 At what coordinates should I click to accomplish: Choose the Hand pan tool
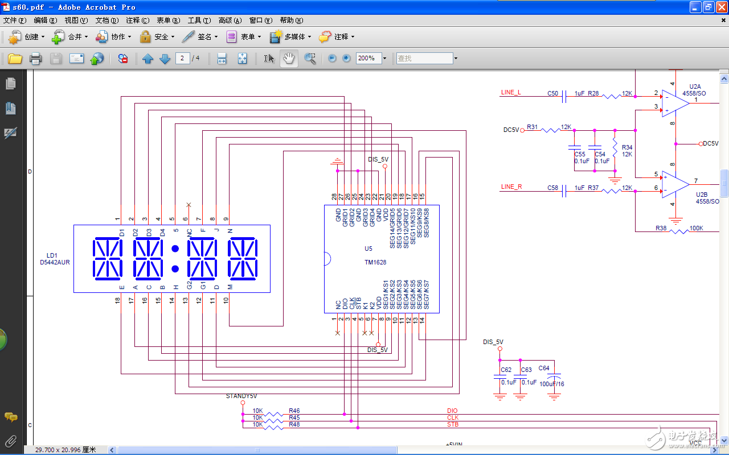pos(289,58)
